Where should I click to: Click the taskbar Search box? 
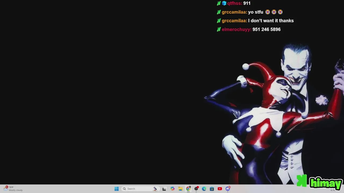(x=140, y=189)
